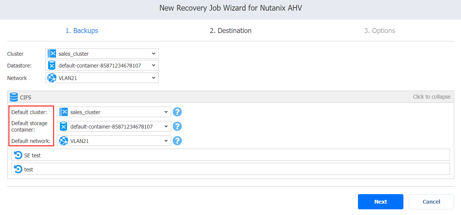
Task: Select the 2. Destination step
Action: [x=231, y=31]
